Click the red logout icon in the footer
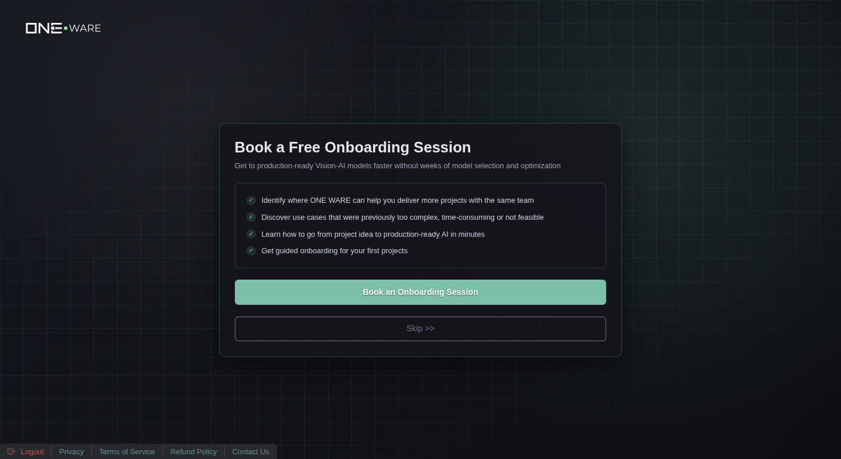 click(11, 451)
